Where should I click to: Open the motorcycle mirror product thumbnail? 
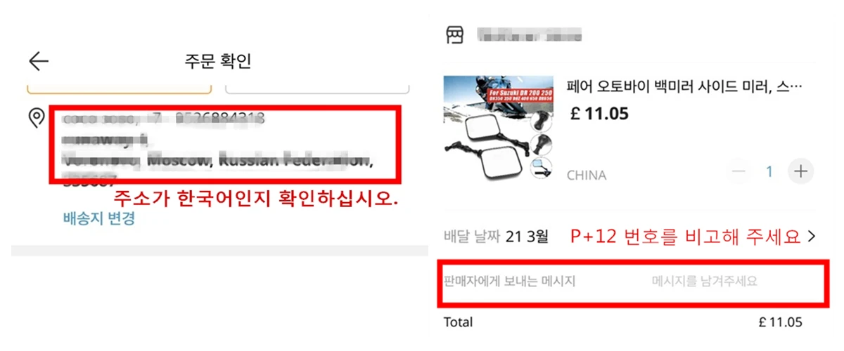click(498, 126)
